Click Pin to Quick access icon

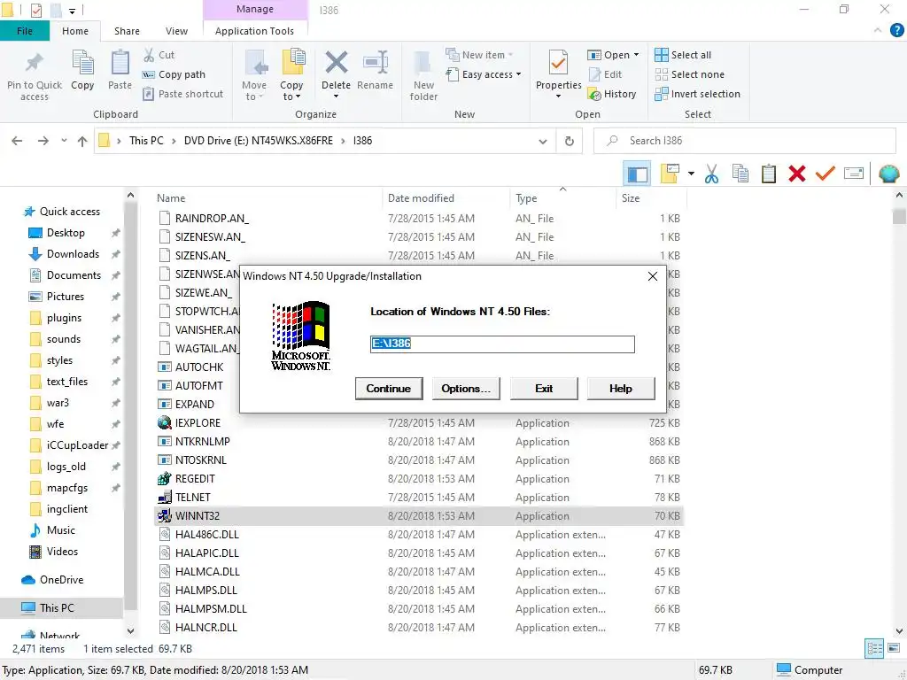pos(35,63)
